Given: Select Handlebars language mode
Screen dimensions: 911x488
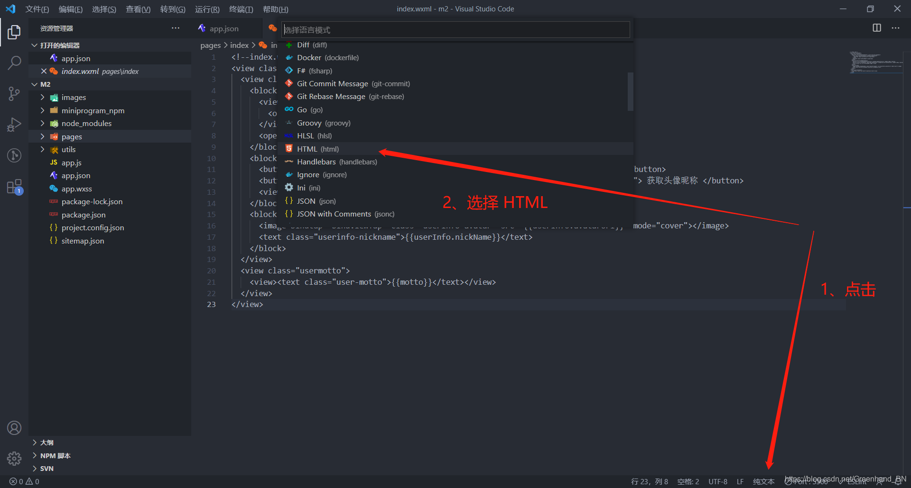Looking at the screenshot, I should tap(456, 162).
